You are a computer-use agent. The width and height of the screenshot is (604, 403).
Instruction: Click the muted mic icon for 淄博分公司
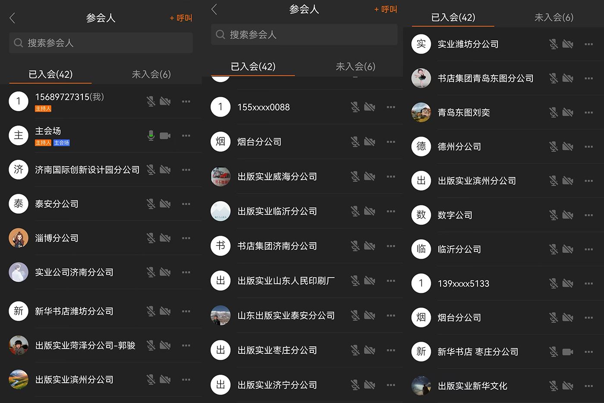(x=151, y=238)
